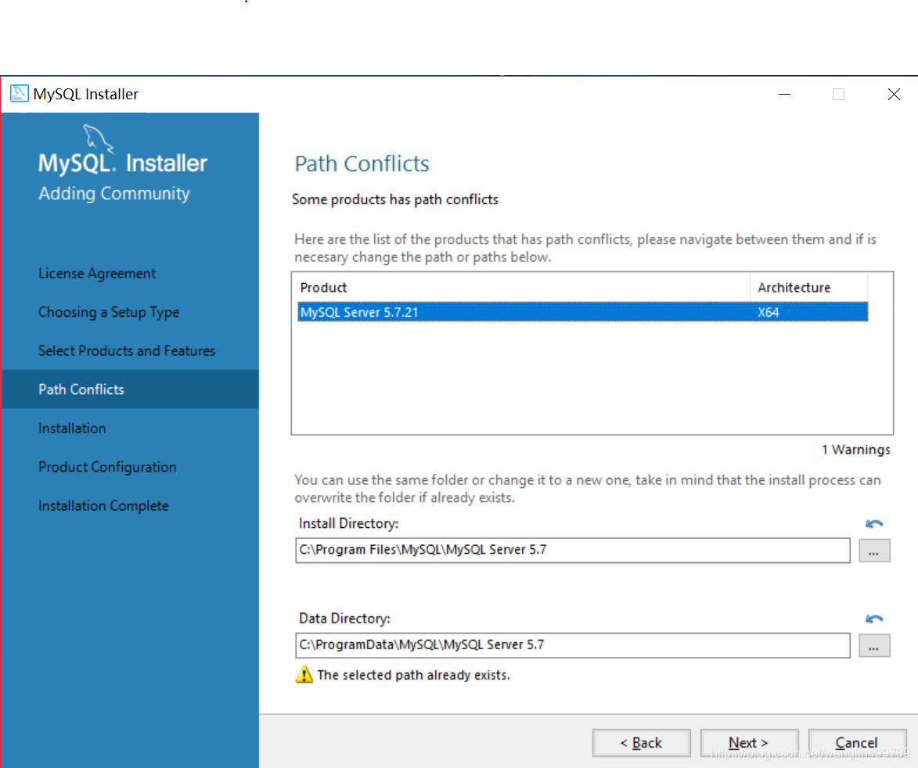
Task: Revert the Data Directory path with the undo arrow
Action: [873, 619]
